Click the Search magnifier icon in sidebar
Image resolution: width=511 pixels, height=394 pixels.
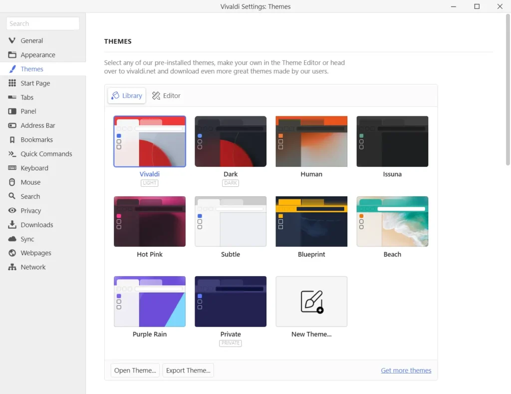pos(12,196)
